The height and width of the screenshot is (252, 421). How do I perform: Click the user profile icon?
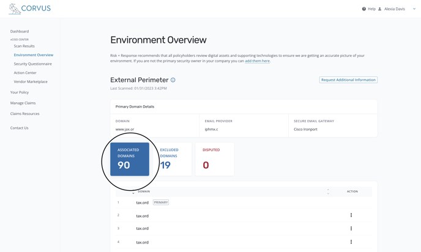(379, 9)
